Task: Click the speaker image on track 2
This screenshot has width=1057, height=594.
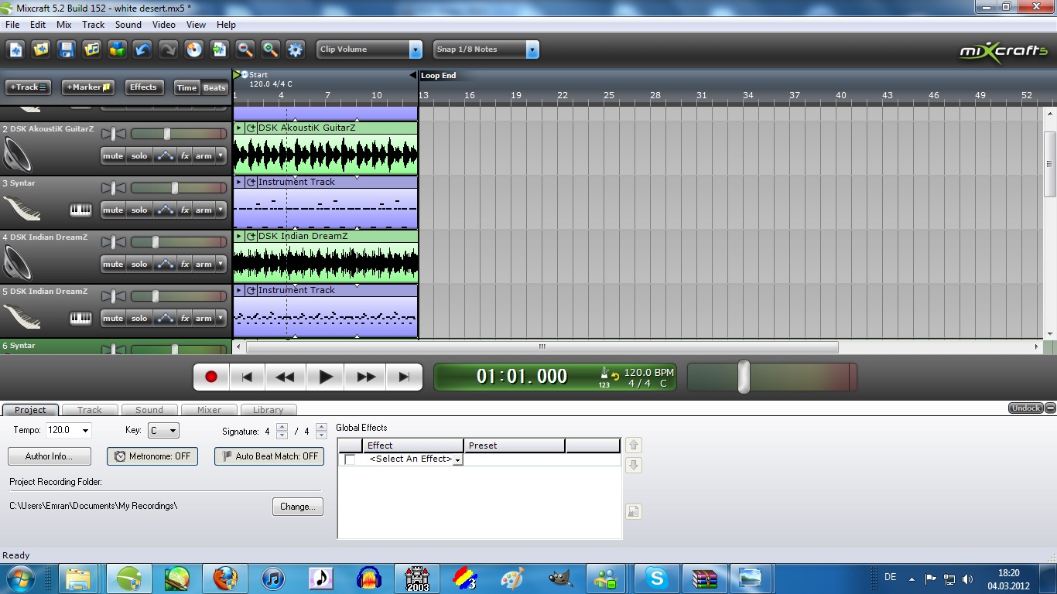Action: click(x=18, y=155)
